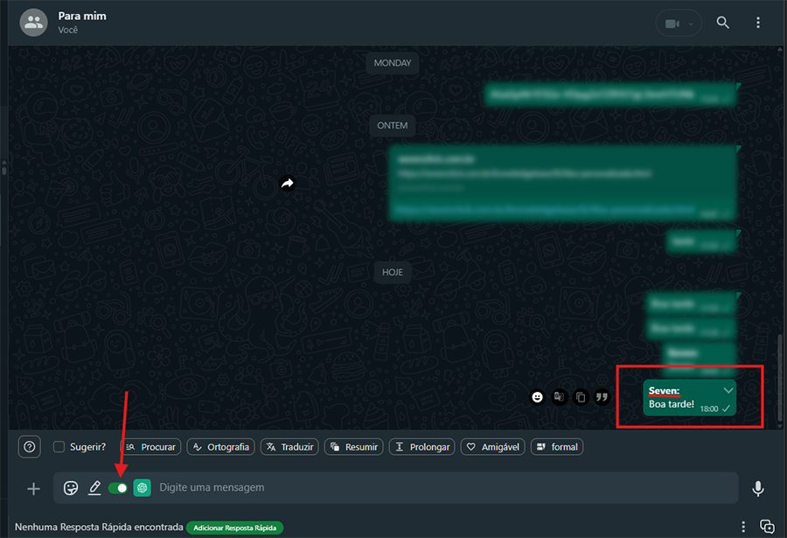Check the Sugerir? checkbox
The image size is (787, 538).
pos(59,447)
